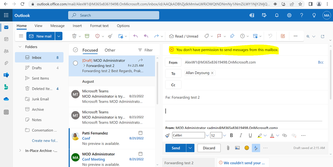Click the Reply arrow icon
The width and height of the screenshot is (333, 167).
tap(136, 36)
